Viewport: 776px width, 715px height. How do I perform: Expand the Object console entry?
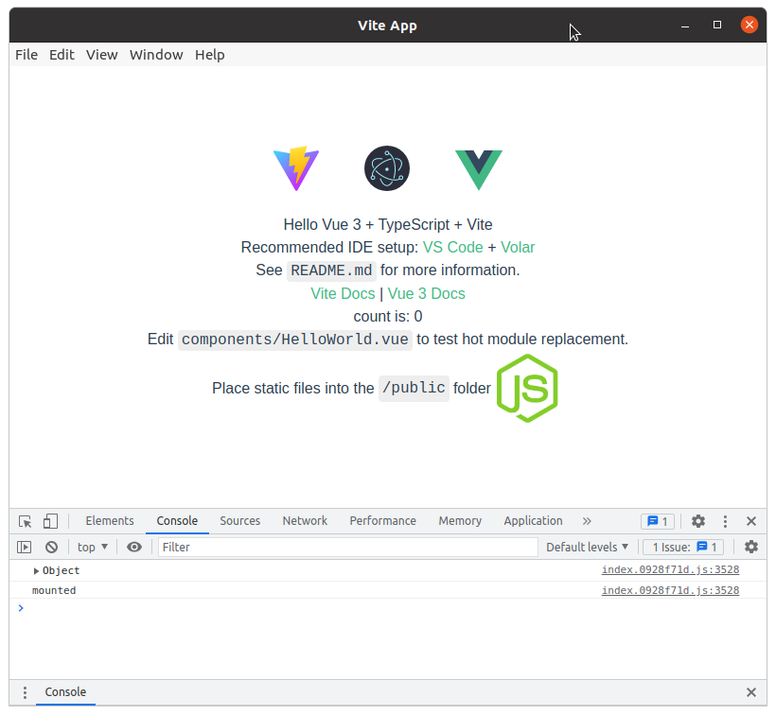pyautogui.click(x=36, y=571)
